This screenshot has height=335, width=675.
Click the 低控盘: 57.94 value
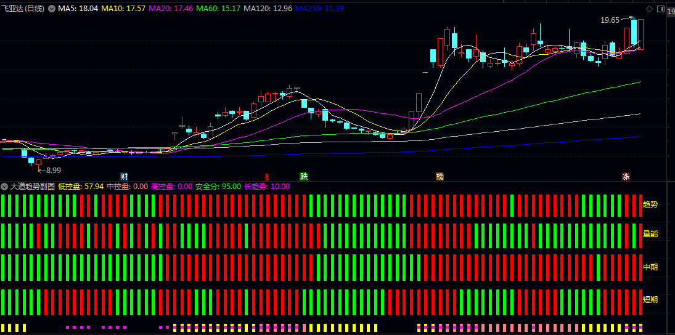(x=81, y=187)
